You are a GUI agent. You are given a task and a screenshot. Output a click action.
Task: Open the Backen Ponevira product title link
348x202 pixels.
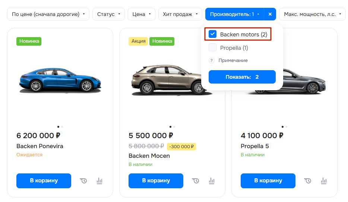click(x=40, y=146)
